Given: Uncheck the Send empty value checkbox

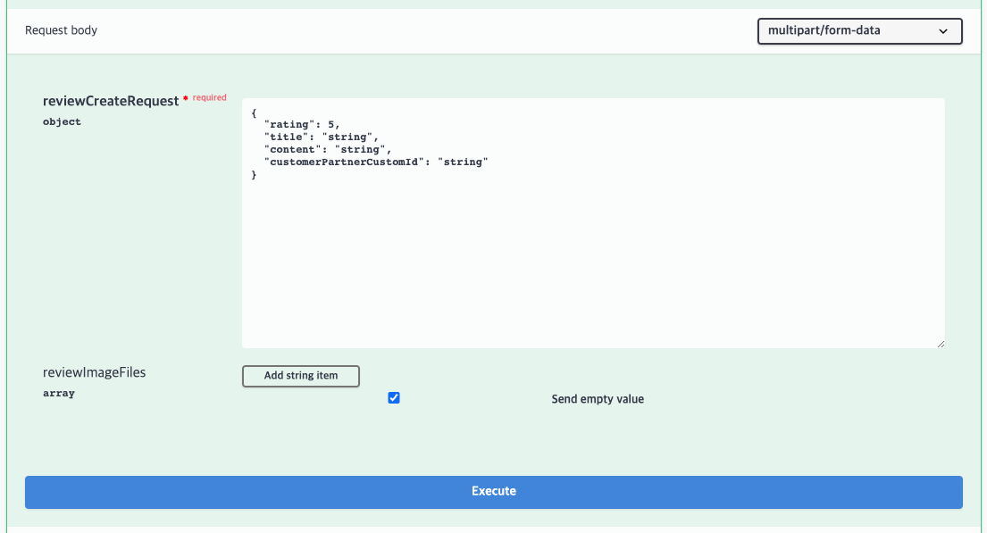Looking at the screenshot, I should coord(393,397).
